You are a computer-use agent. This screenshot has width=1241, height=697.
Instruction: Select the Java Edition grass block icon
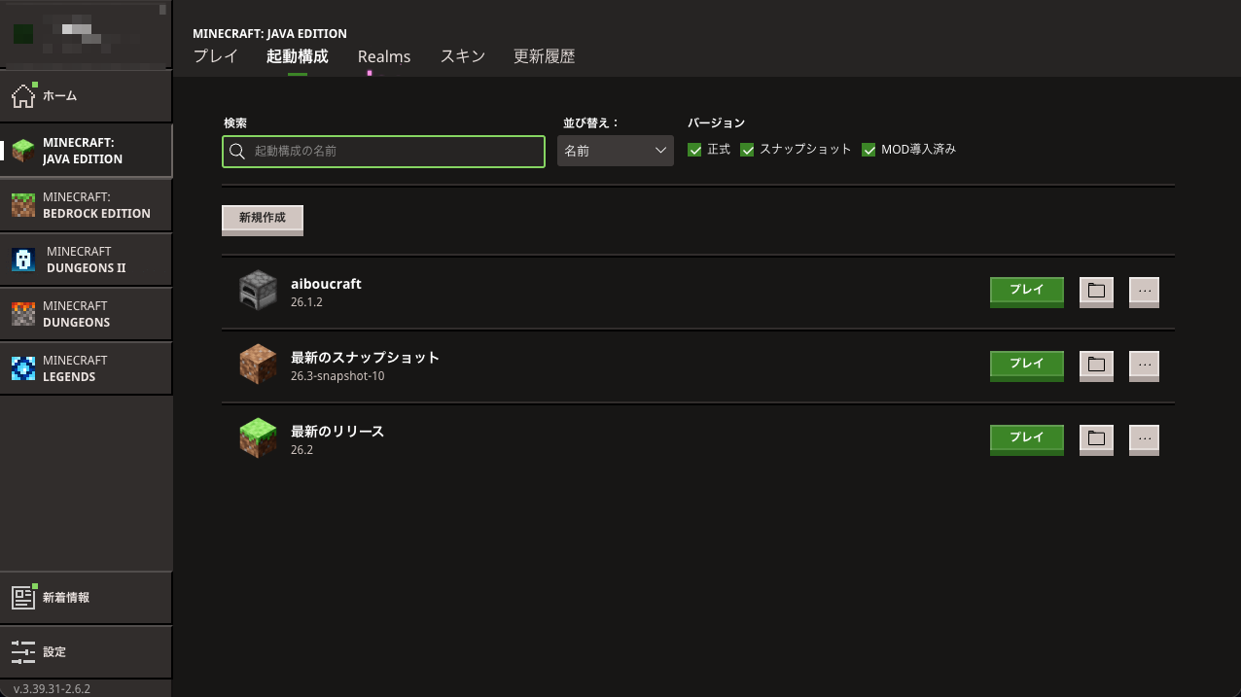click(x=22, y=151)
